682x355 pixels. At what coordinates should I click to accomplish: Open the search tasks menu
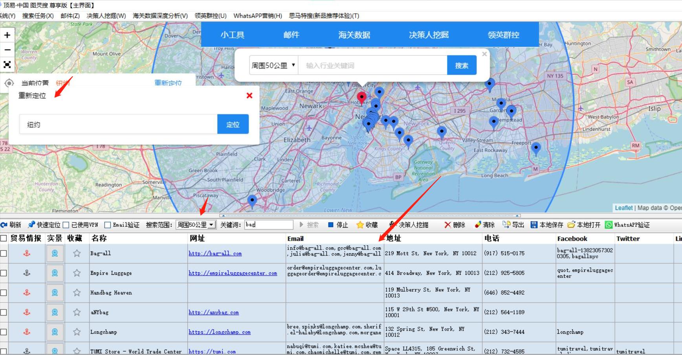(x=38, y=16)
